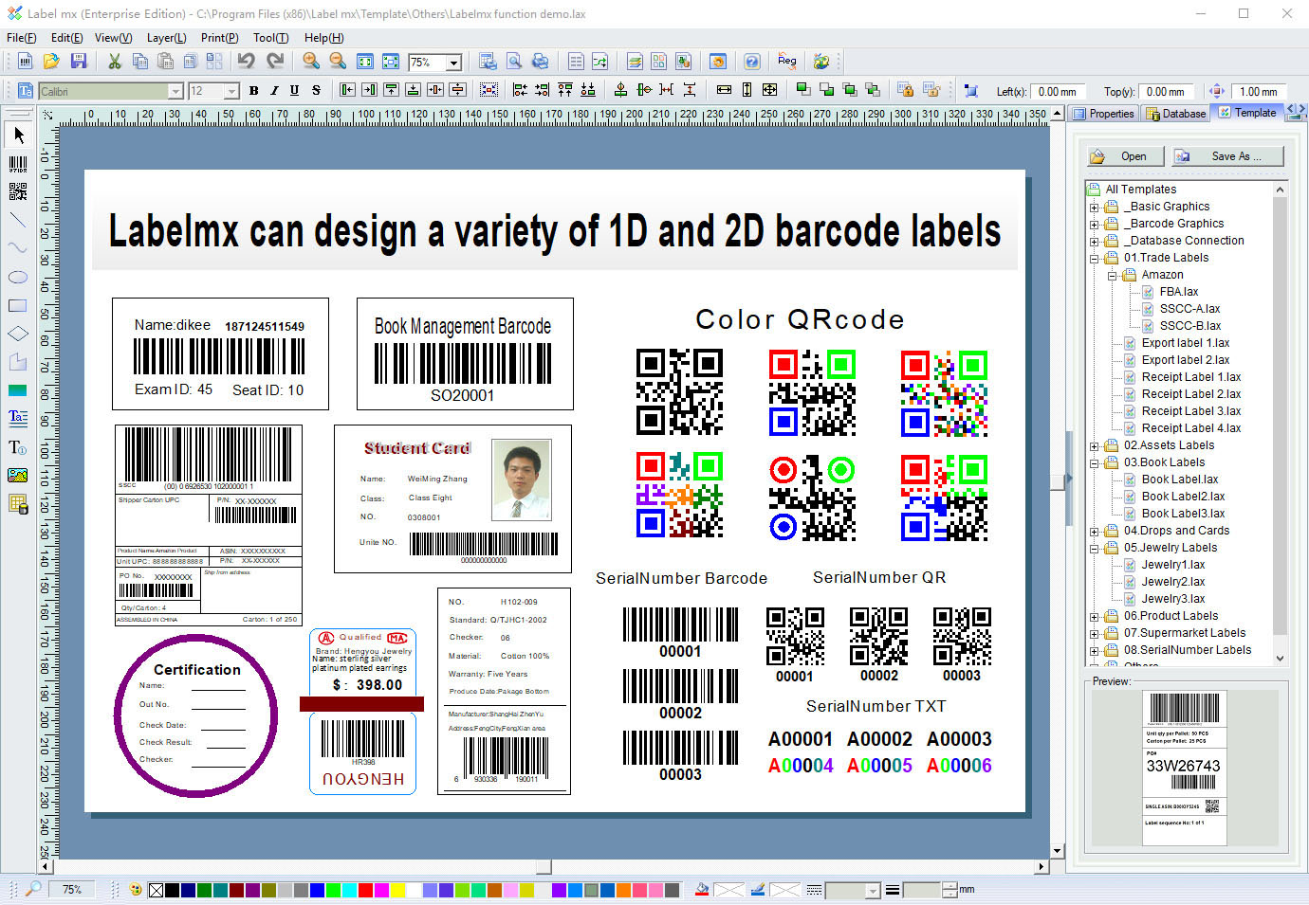The height and width of the screenshot is (905, 1309).
Task: Choose the no-fill crossed swatch
Action: 157,890
